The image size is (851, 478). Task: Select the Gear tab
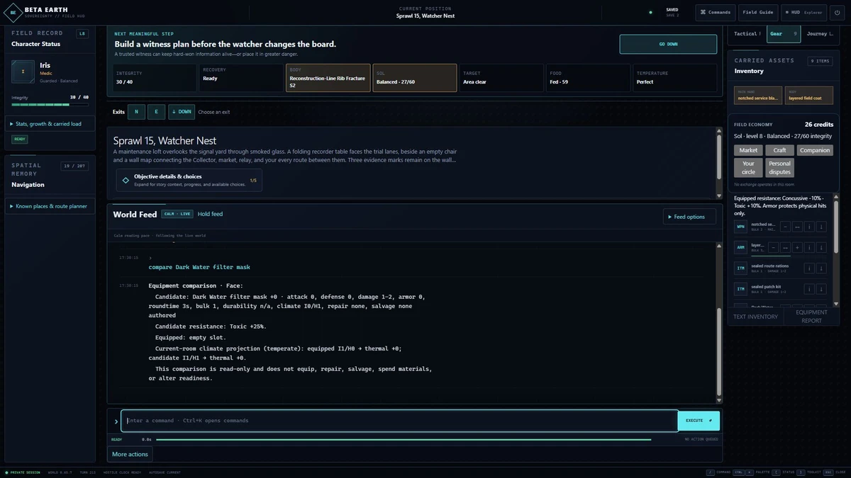pos(784,34)
